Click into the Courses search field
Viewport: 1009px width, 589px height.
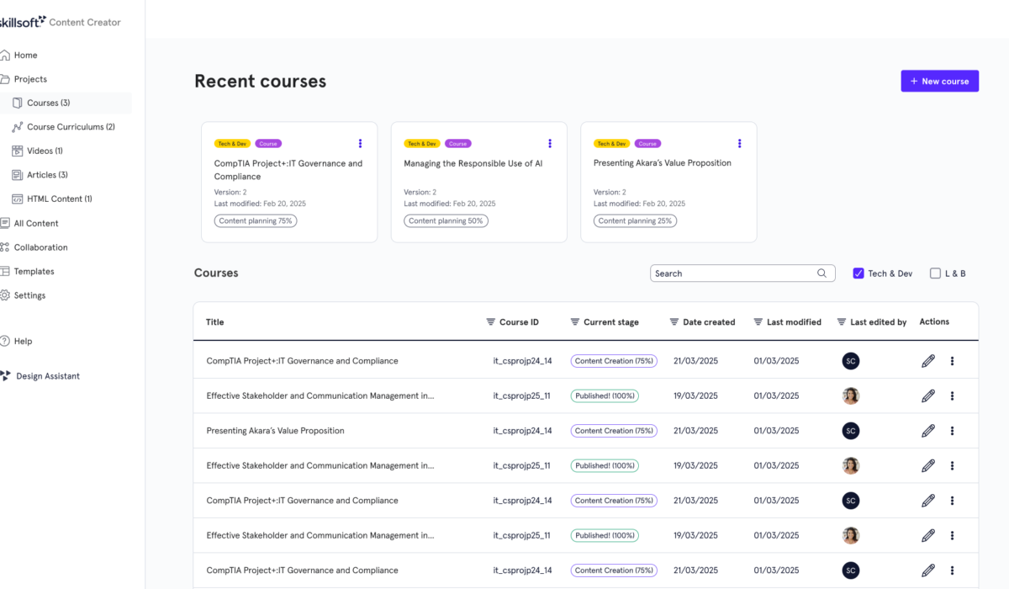tap(732, 273)
